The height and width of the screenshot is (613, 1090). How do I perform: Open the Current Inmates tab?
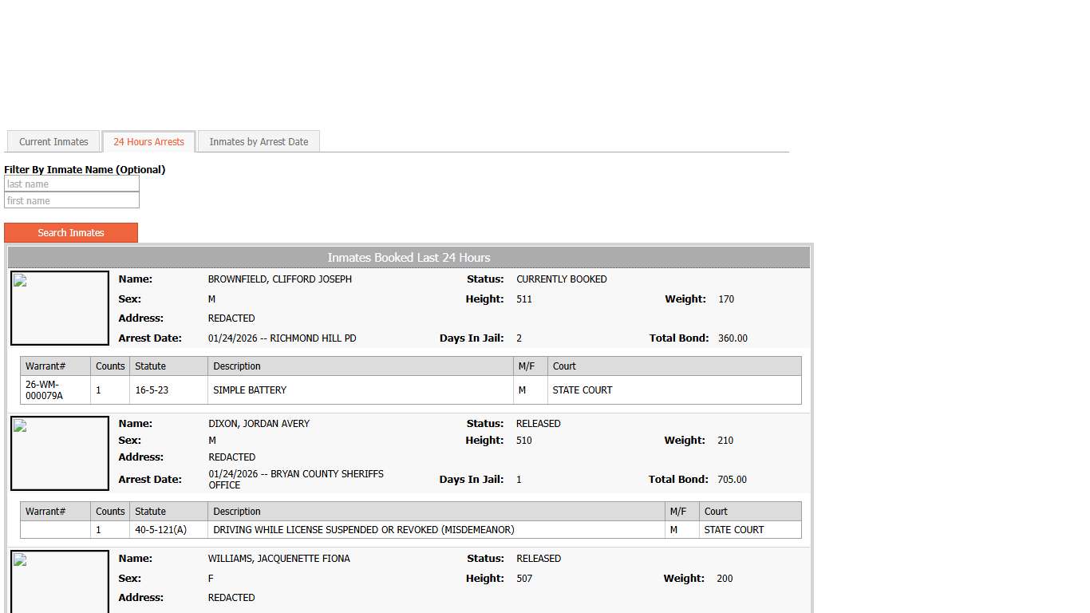pyautogui.click(x=53, y=142)
